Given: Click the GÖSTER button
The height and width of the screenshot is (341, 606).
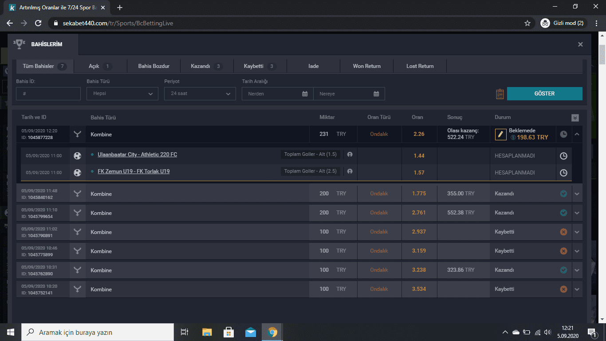Looking at the screenshot, I should 544,94.
